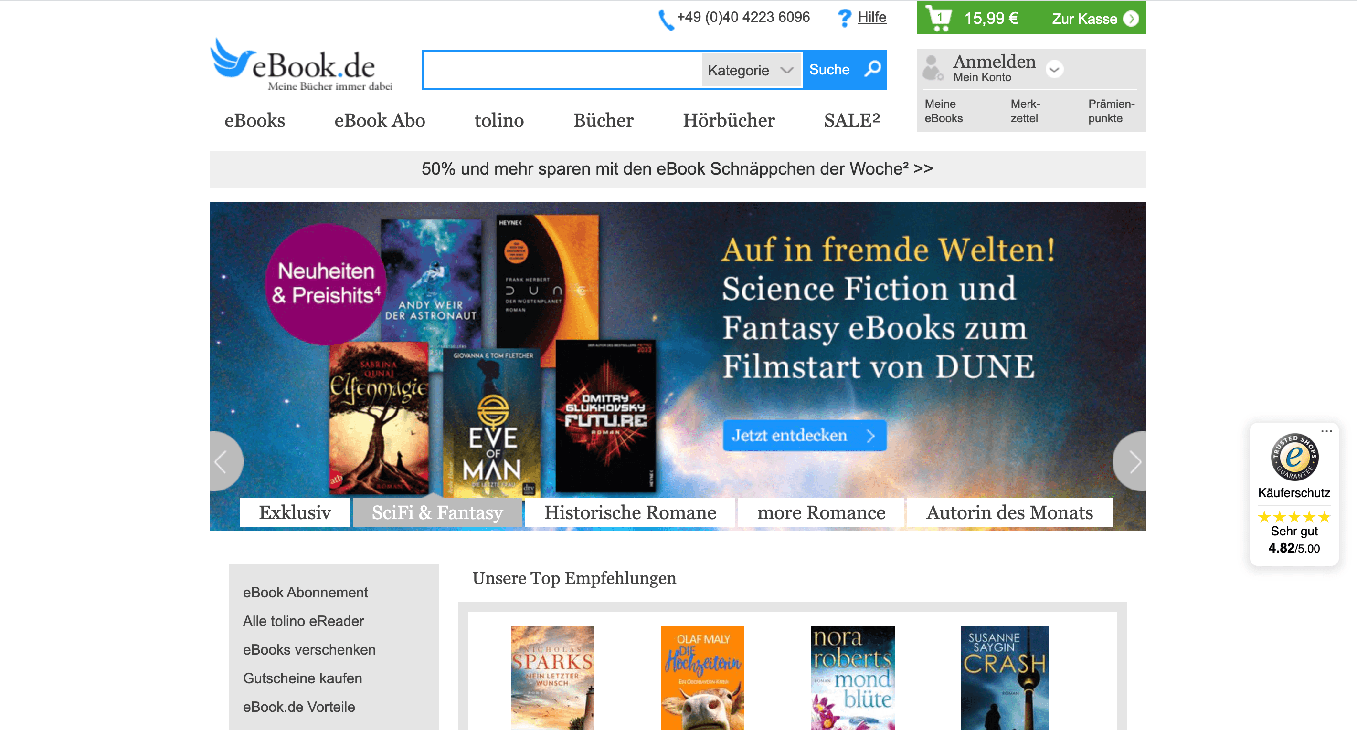Viewport: 1357px width, 730px height.
Task: Open the Merkzettel link
Action: 1025,111
